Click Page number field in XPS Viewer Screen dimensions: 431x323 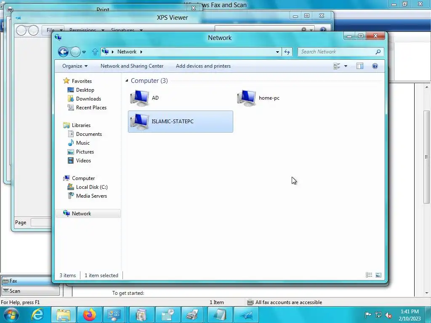pyautogui.click(x=41, y=222)
